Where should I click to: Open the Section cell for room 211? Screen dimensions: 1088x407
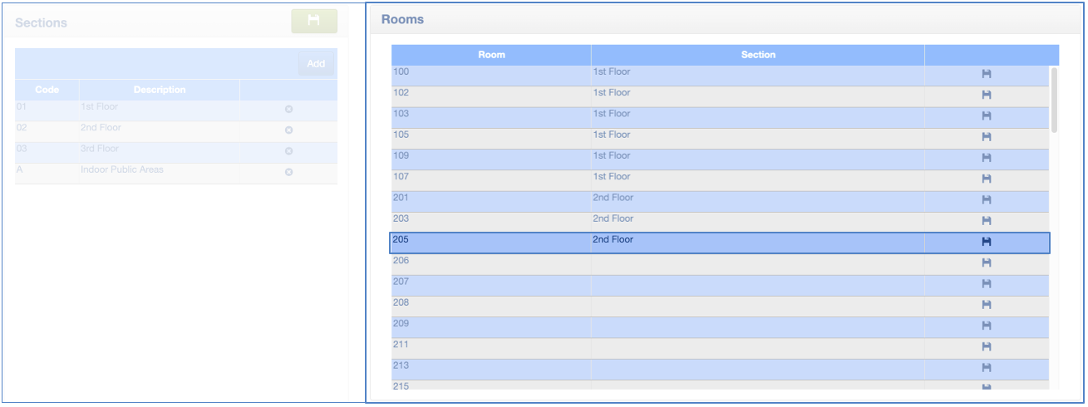point(757,348)
